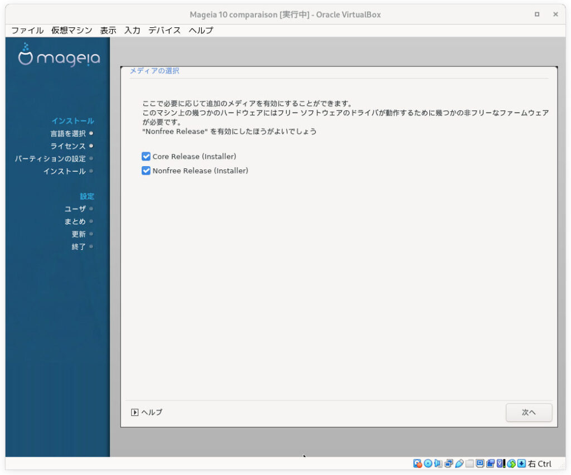
Task: Click the keyboard capture arrow icon
Action: point(521,463)
